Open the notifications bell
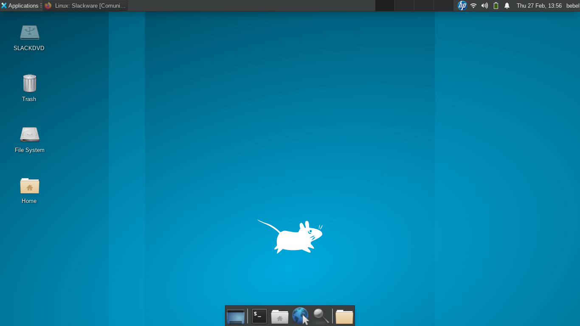The height and width of the screenshot is (326, 580). 507,6
